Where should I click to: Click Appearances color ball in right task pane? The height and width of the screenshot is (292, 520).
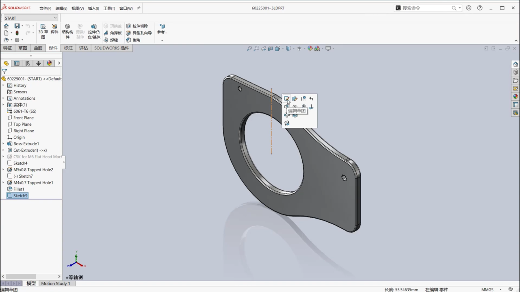click(516, 97)
